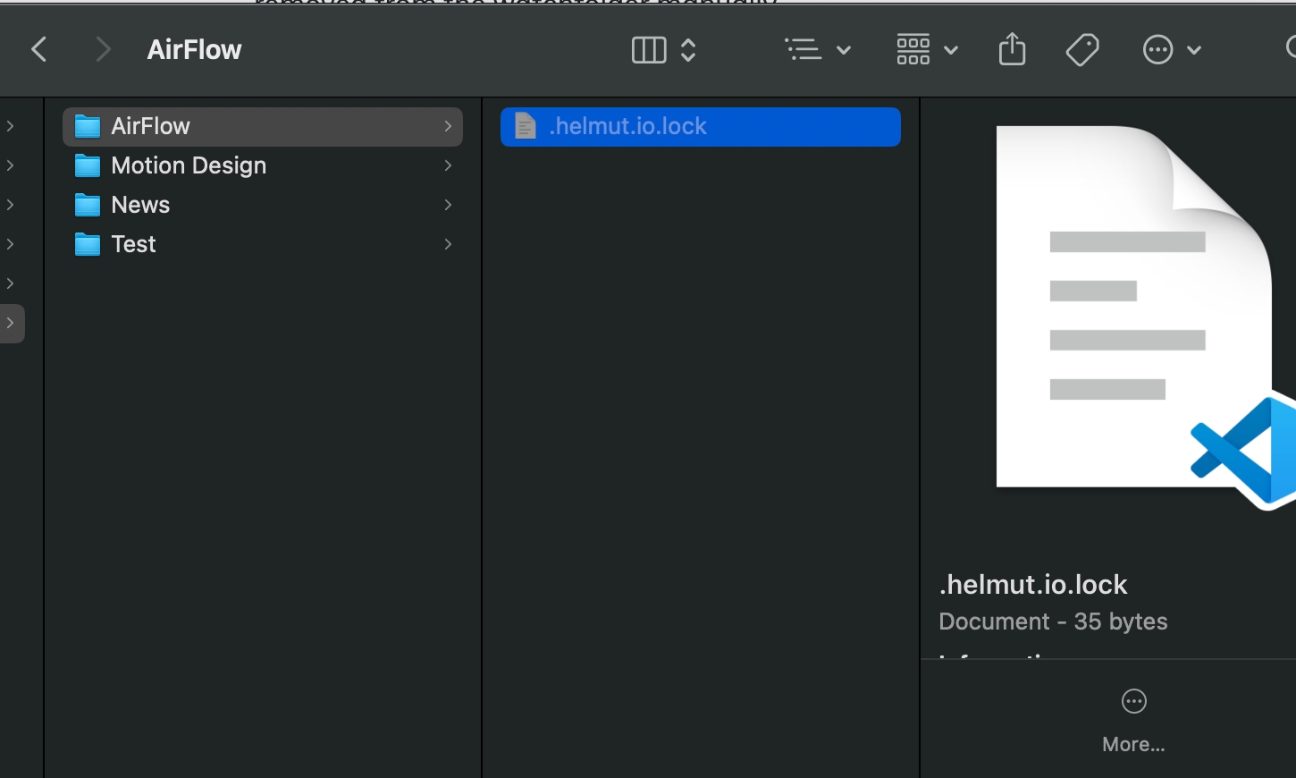Click the More ellipsis icon in preview

[x=1133, y=702]
